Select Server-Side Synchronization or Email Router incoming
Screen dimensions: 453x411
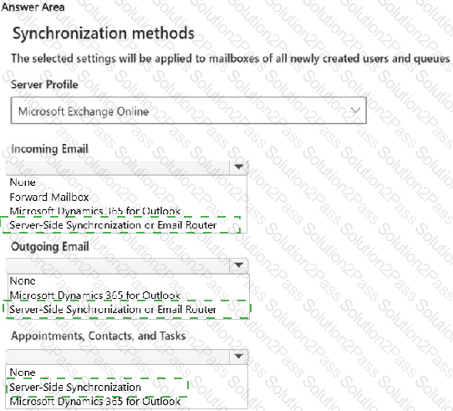pos(113,225)
